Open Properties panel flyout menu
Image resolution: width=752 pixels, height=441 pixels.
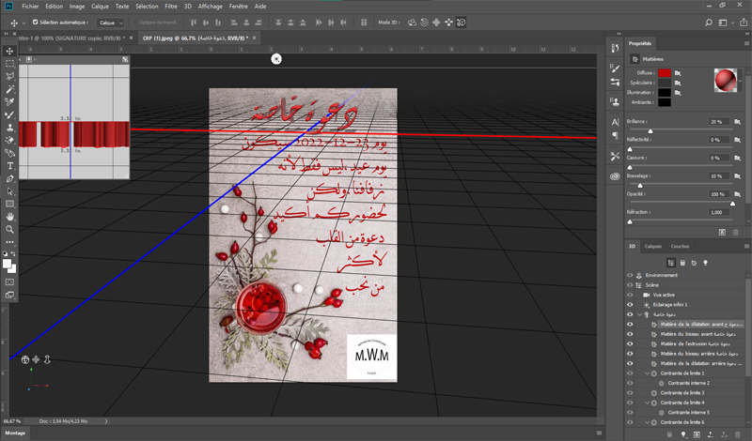pos(746,43)
